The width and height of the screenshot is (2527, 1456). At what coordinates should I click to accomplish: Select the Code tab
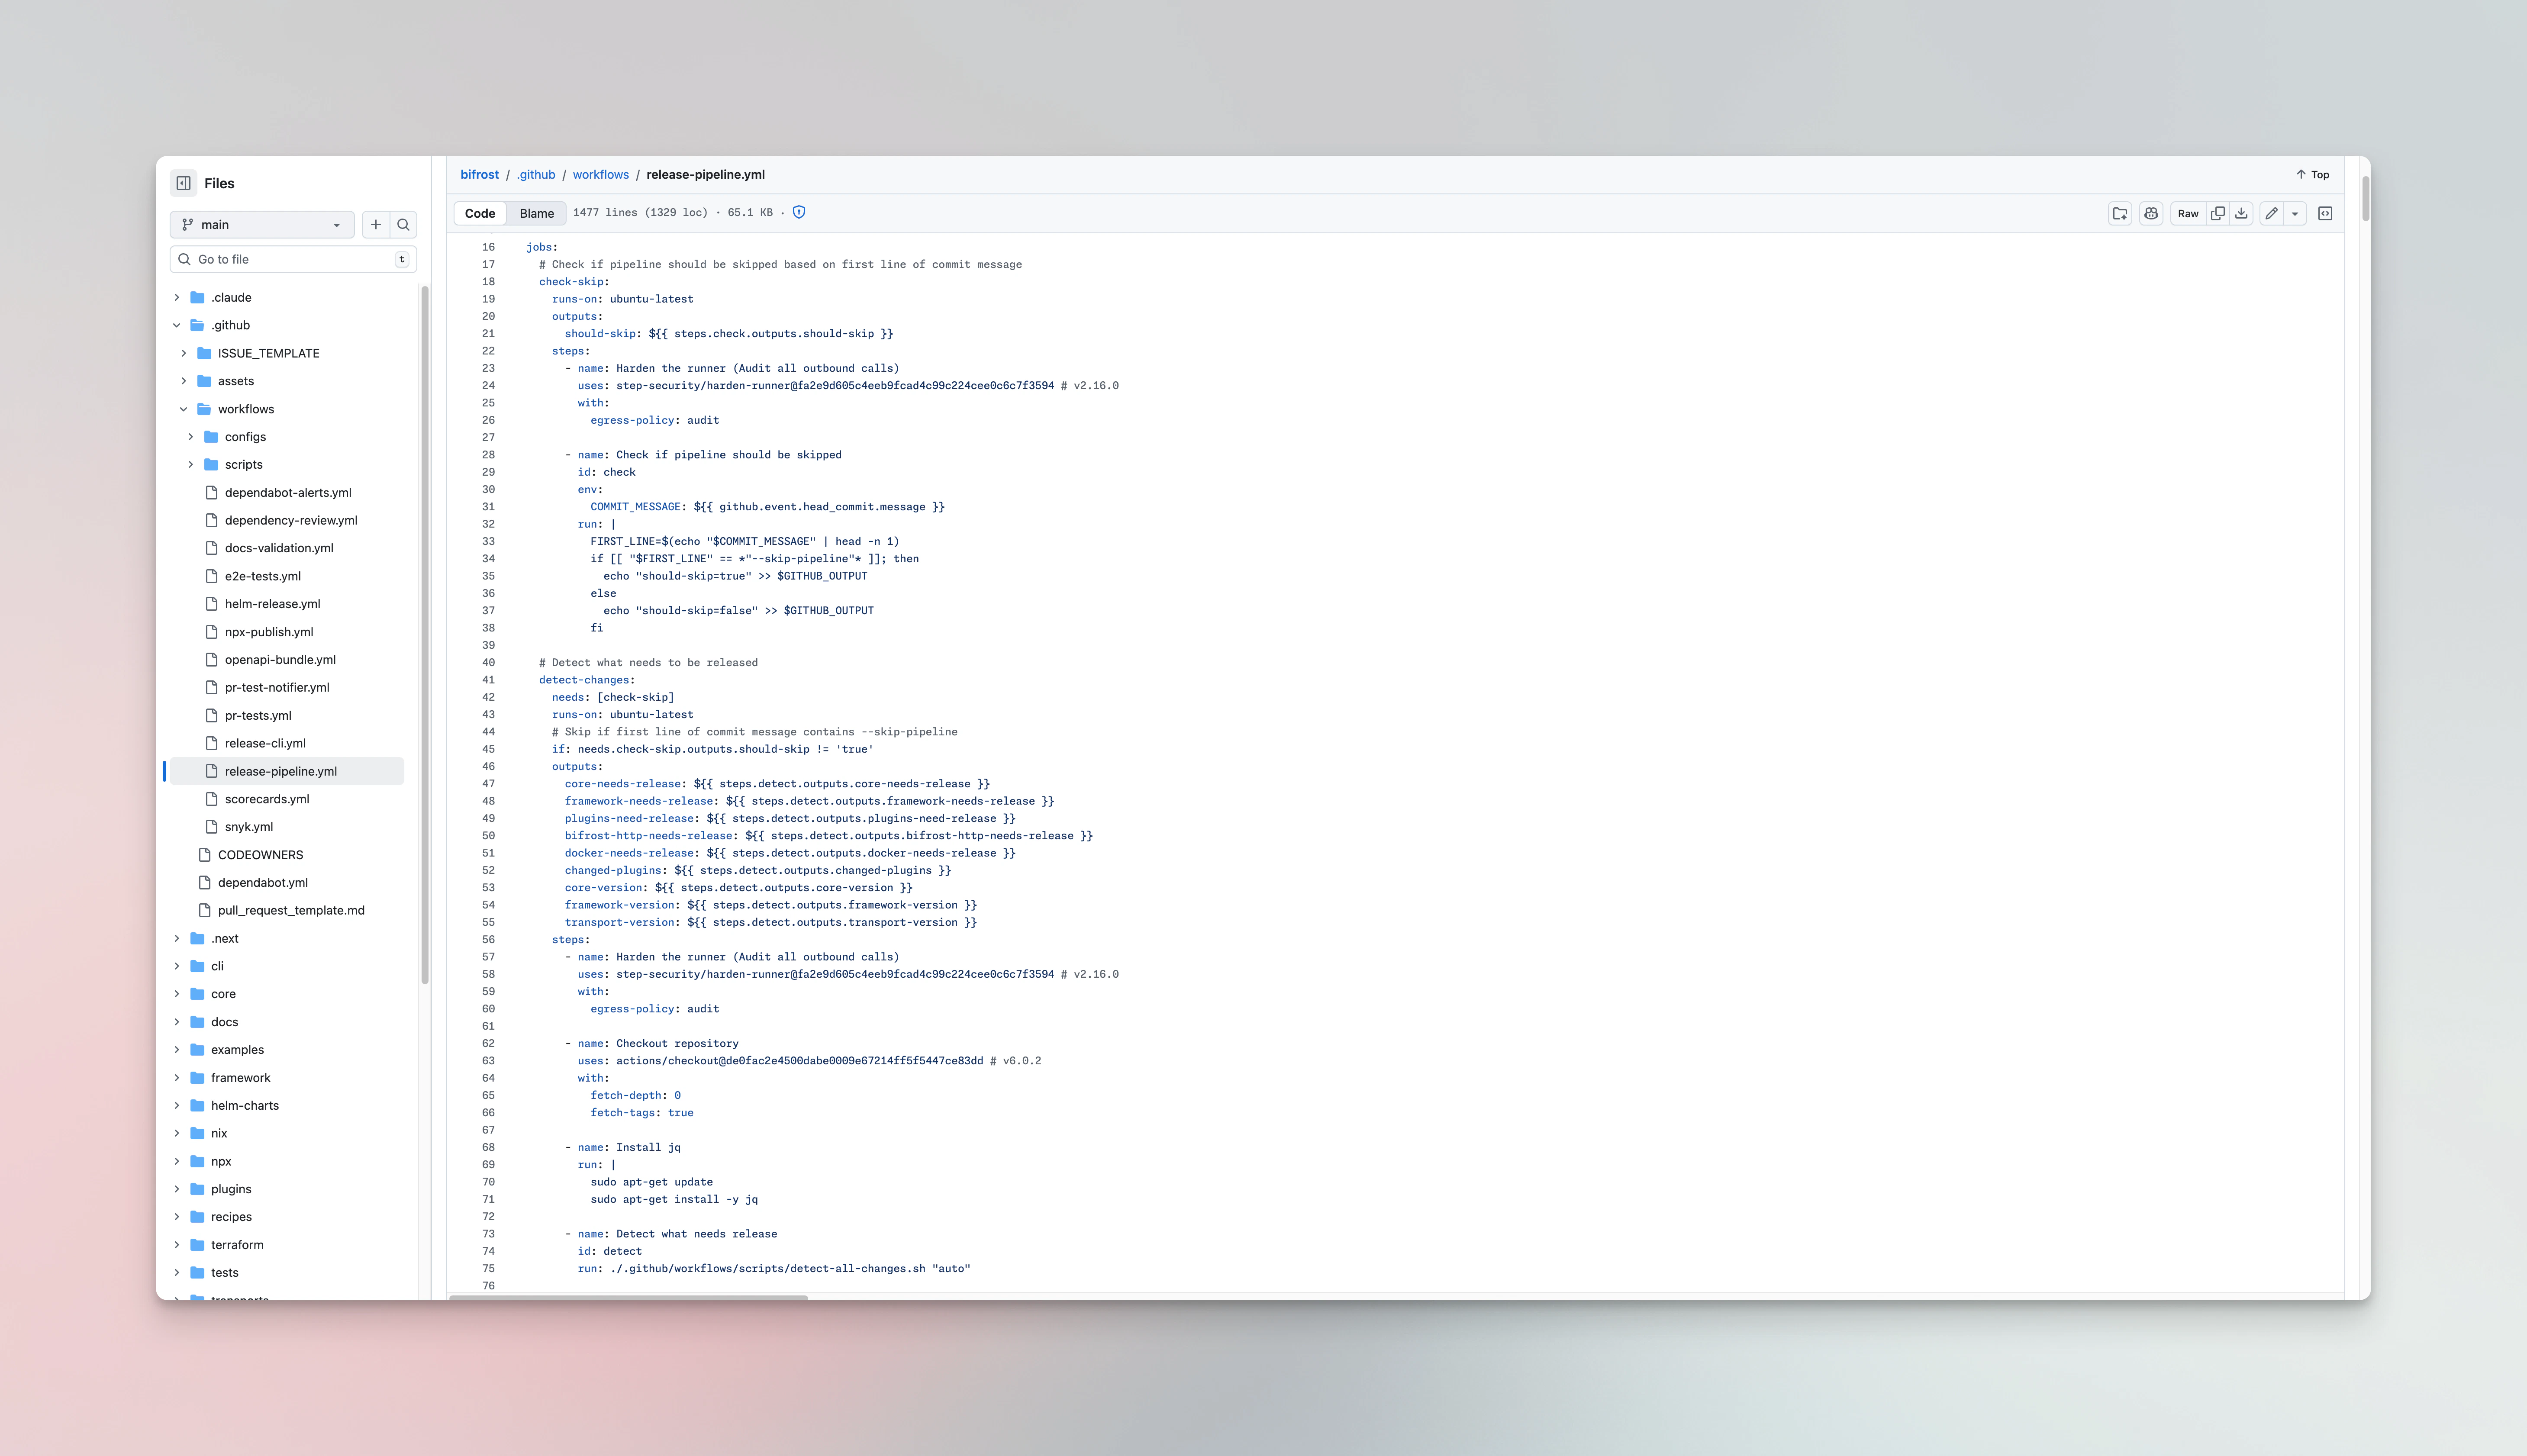click(480, 213)
